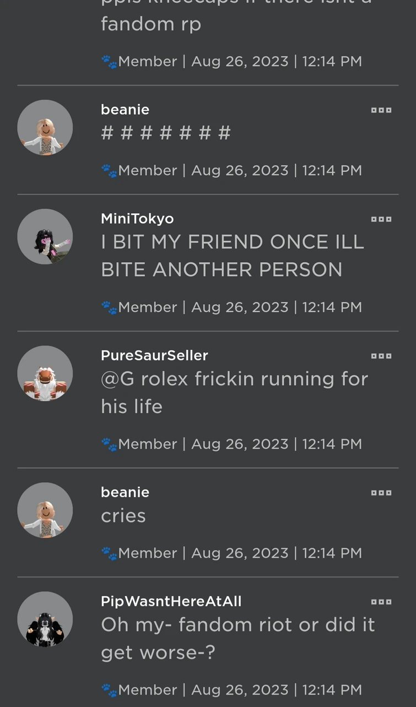
Task: Open options menu on PureSaurSeller's post
Action: [381, 355]
